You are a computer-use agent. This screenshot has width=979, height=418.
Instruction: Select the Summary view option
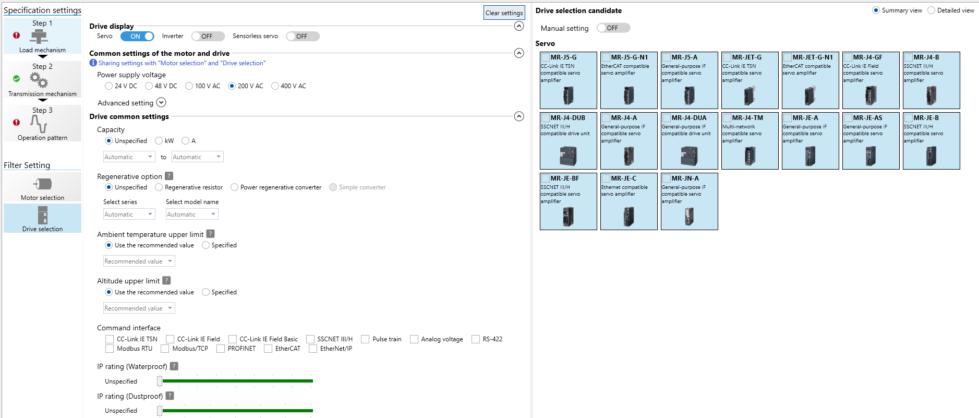(x=876, y=10)
